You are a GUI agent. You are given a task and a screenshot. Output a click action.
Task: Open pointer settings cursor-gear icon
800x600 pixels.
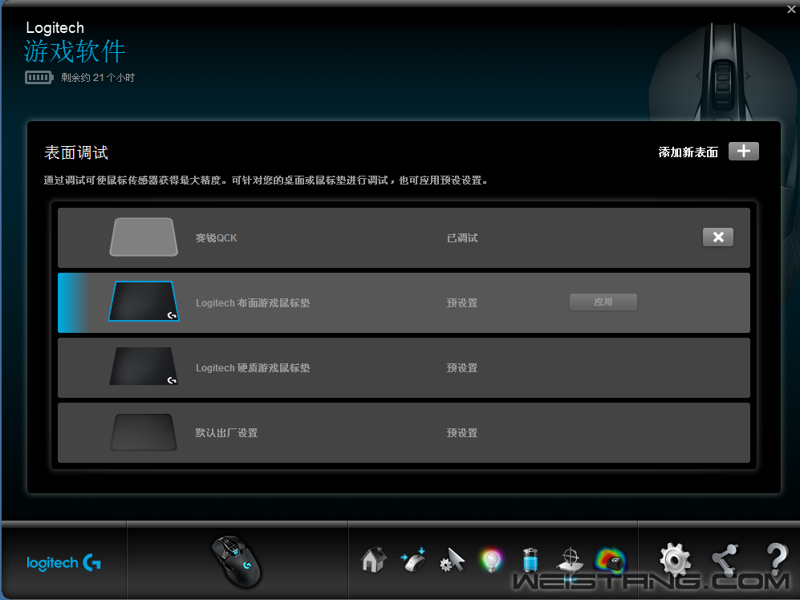[x=452, y=560]
